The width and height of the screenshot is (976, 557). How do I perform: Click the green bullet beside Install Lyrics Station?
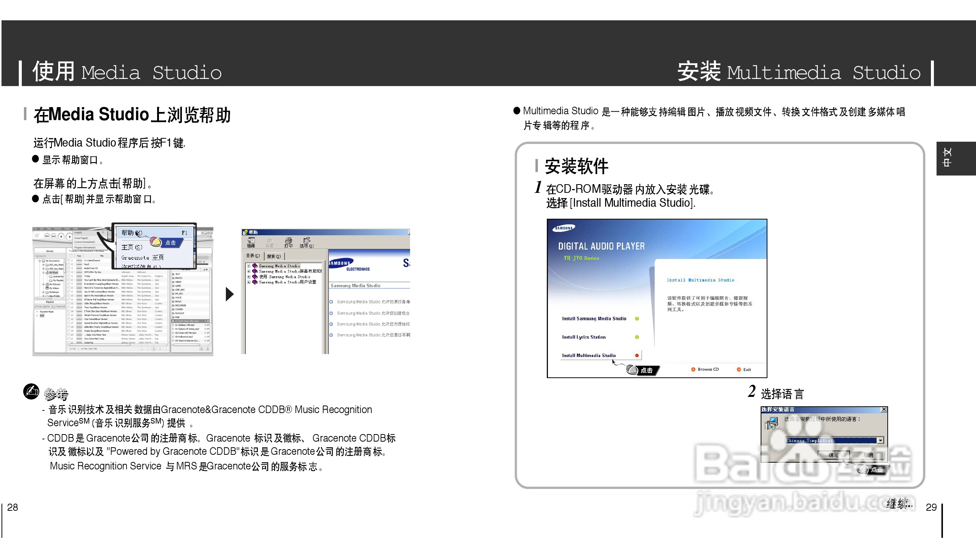637,337
